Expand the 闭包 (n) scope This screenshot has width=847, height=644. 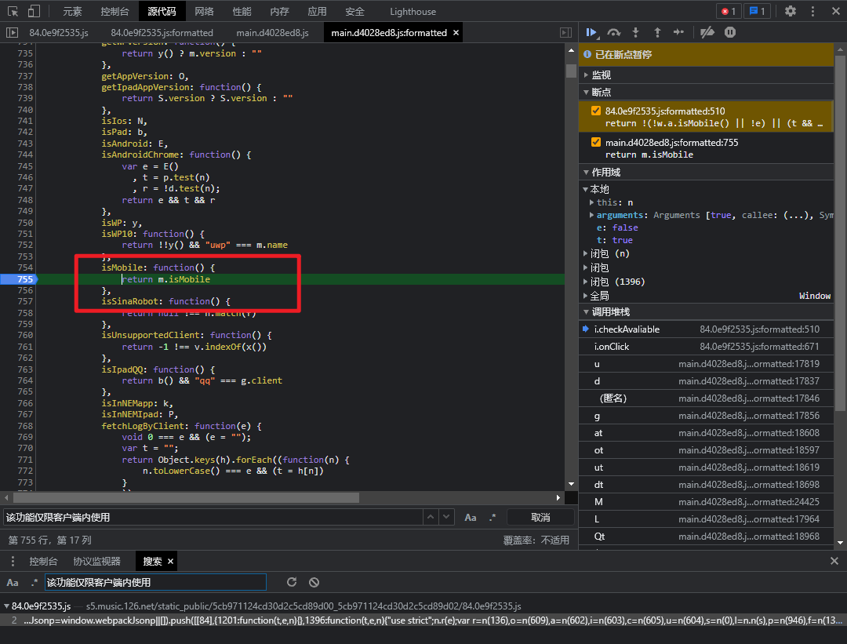(x=585, y=253)
